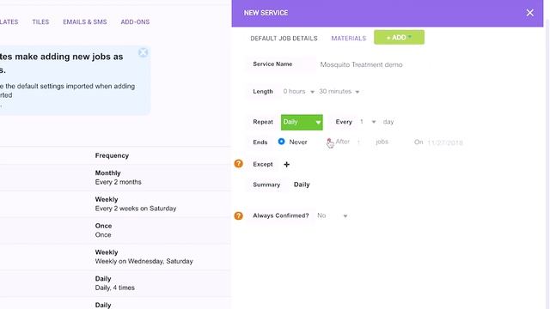Click the Frequency column header
This screenshot has width=550, height=309.
tap(112, 155)
